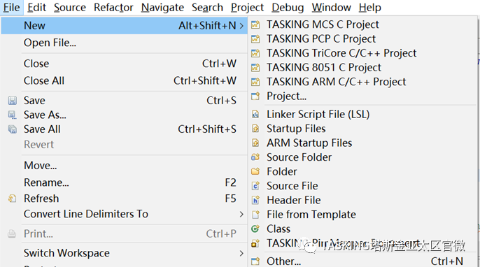Screen dimensions: 480x267
Task: Open the Refactor menu
Action: pos(113,8)
